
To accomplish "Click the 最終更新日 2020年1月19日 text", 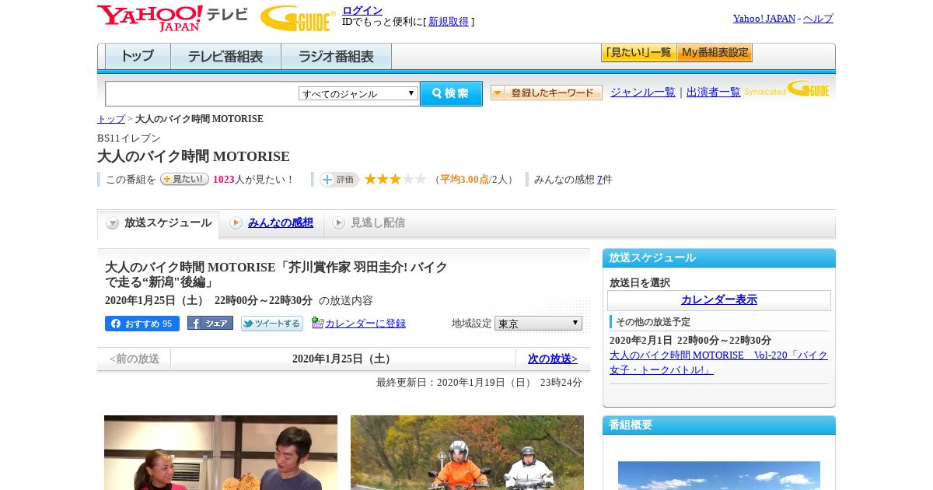I will [x=479, y=383].
